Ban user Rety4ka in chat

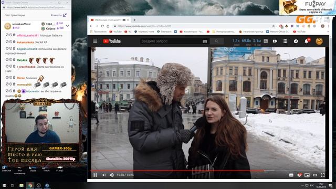click(x=7, y=59)
